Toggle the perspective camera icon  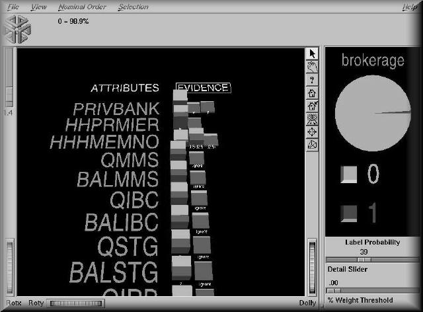313,144
